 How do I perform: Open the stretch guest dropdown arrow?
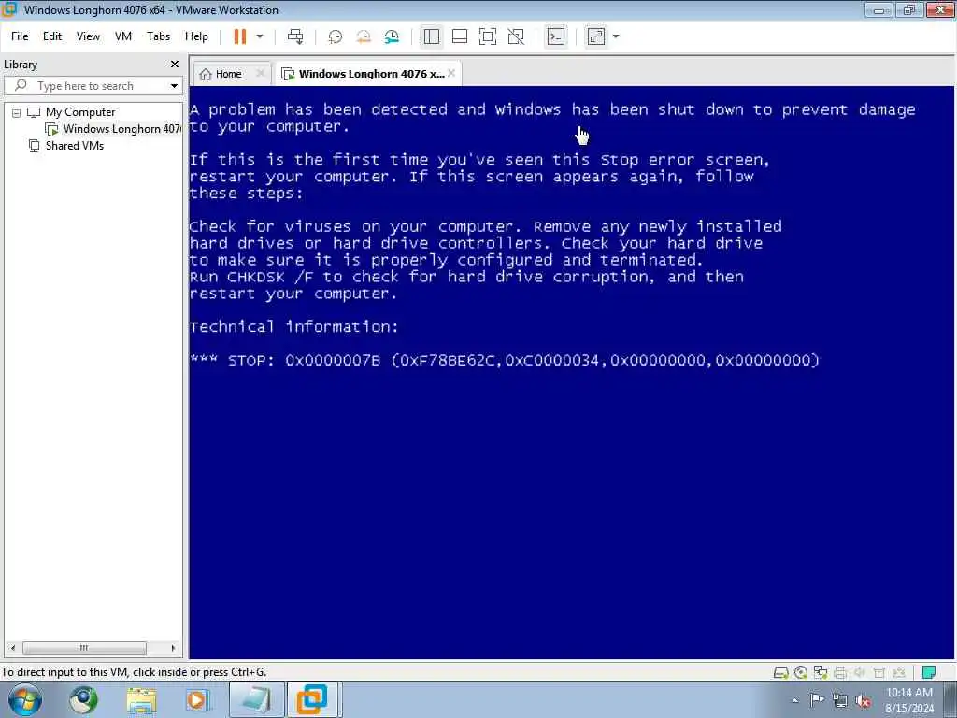[616, 36]
